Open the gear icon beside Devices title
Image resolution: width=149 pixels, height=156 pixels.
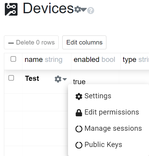[78, 9]
